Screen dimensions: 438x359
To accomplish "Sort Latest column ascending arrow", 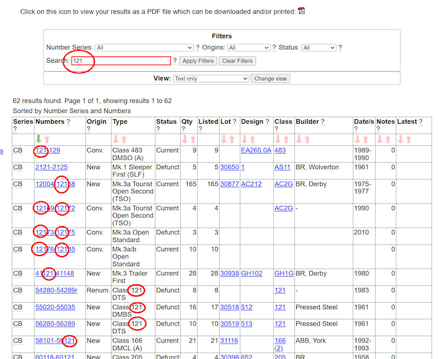I will click(x=408, y=140).
